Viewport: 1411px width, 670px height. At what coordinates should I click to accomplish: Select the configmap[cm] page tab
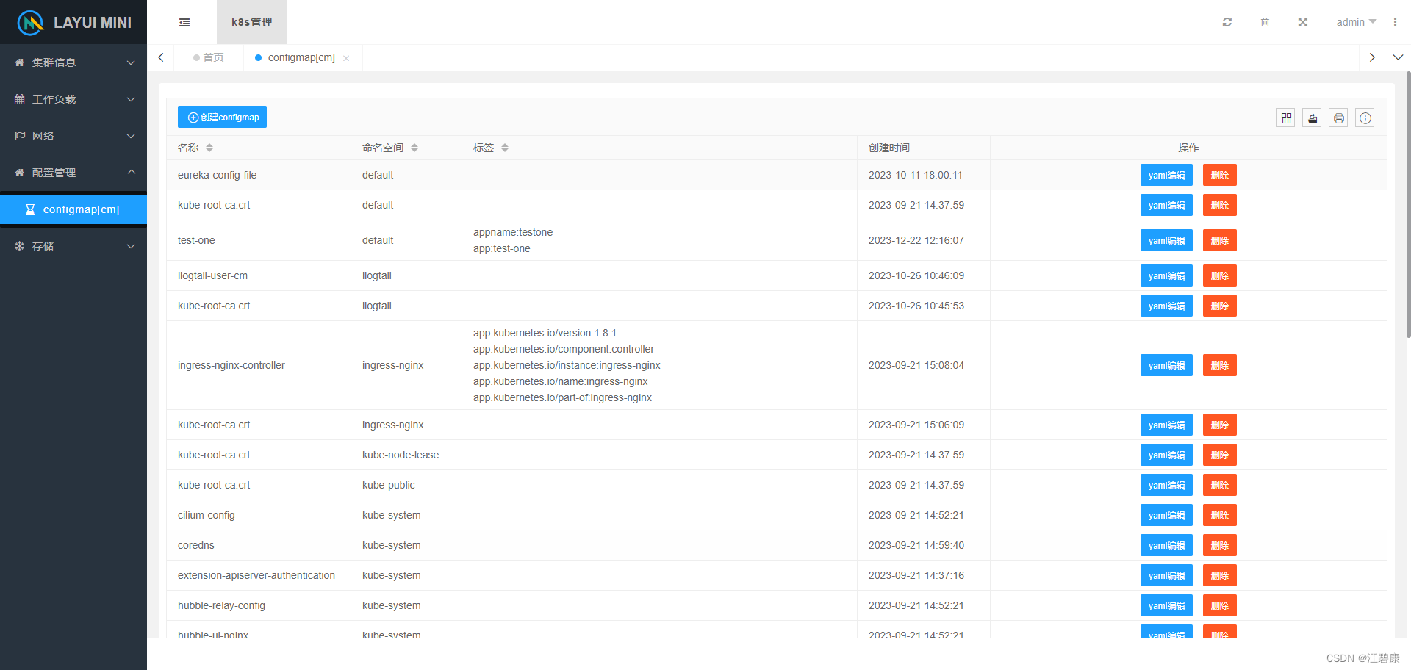pos(301,57)
